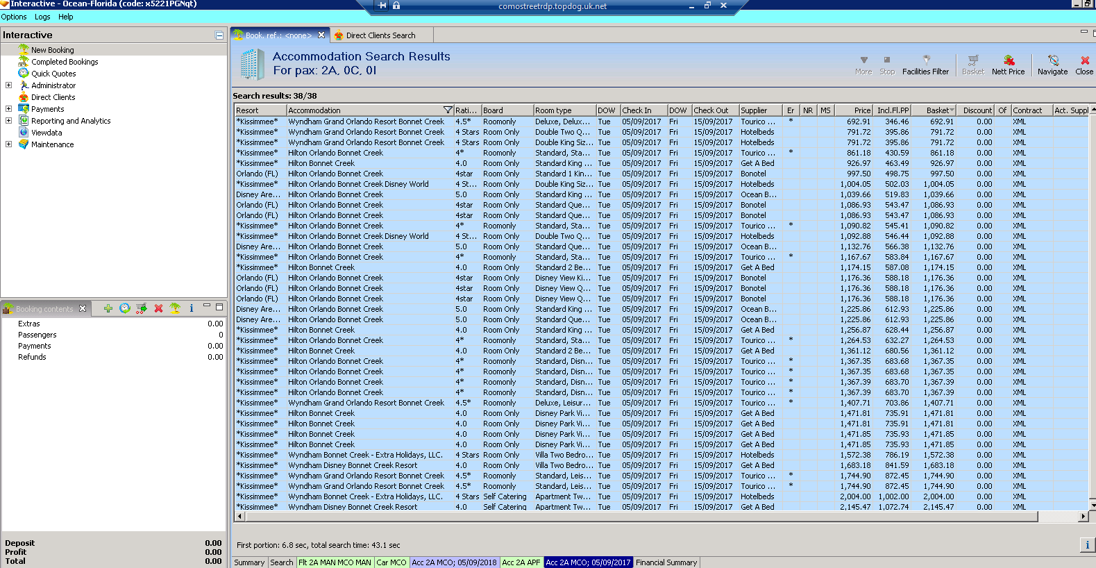This screenshot has height=568, width=1096.
Task: Sort results by Room type column header
Action: pos(565,110)
